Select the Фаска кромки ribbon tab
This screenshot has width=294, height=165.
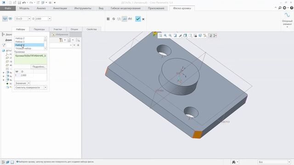182,8
